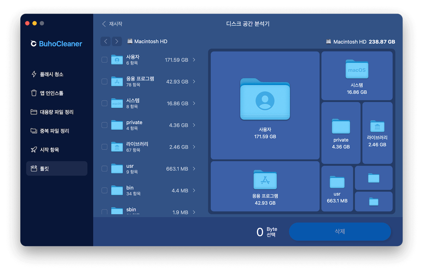This screenshot has width=423, height=273.
Task: Click the 78 항목 item count
Action: (133, 85)
